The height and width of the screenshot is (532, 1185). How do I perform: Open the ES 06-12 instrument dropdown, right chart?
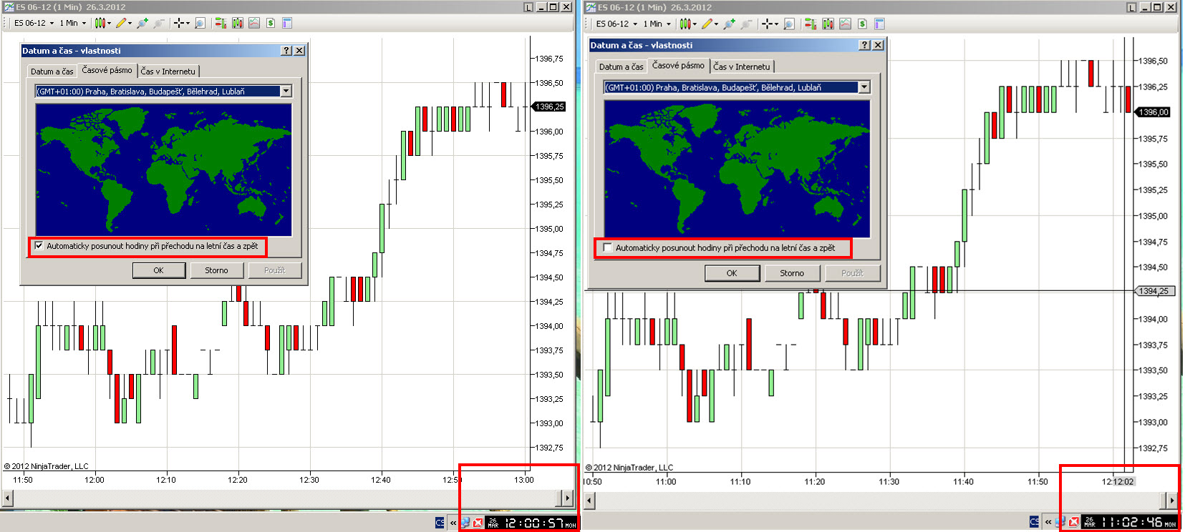pos(616,24)
